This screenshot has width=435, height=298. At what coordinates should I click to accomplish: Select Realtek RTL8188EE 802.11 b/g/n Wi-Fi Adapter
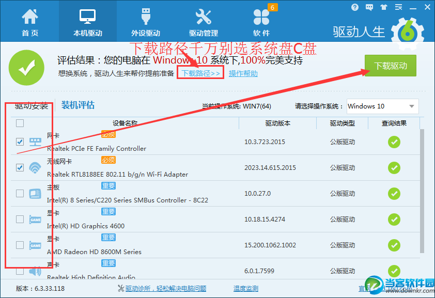117,175
